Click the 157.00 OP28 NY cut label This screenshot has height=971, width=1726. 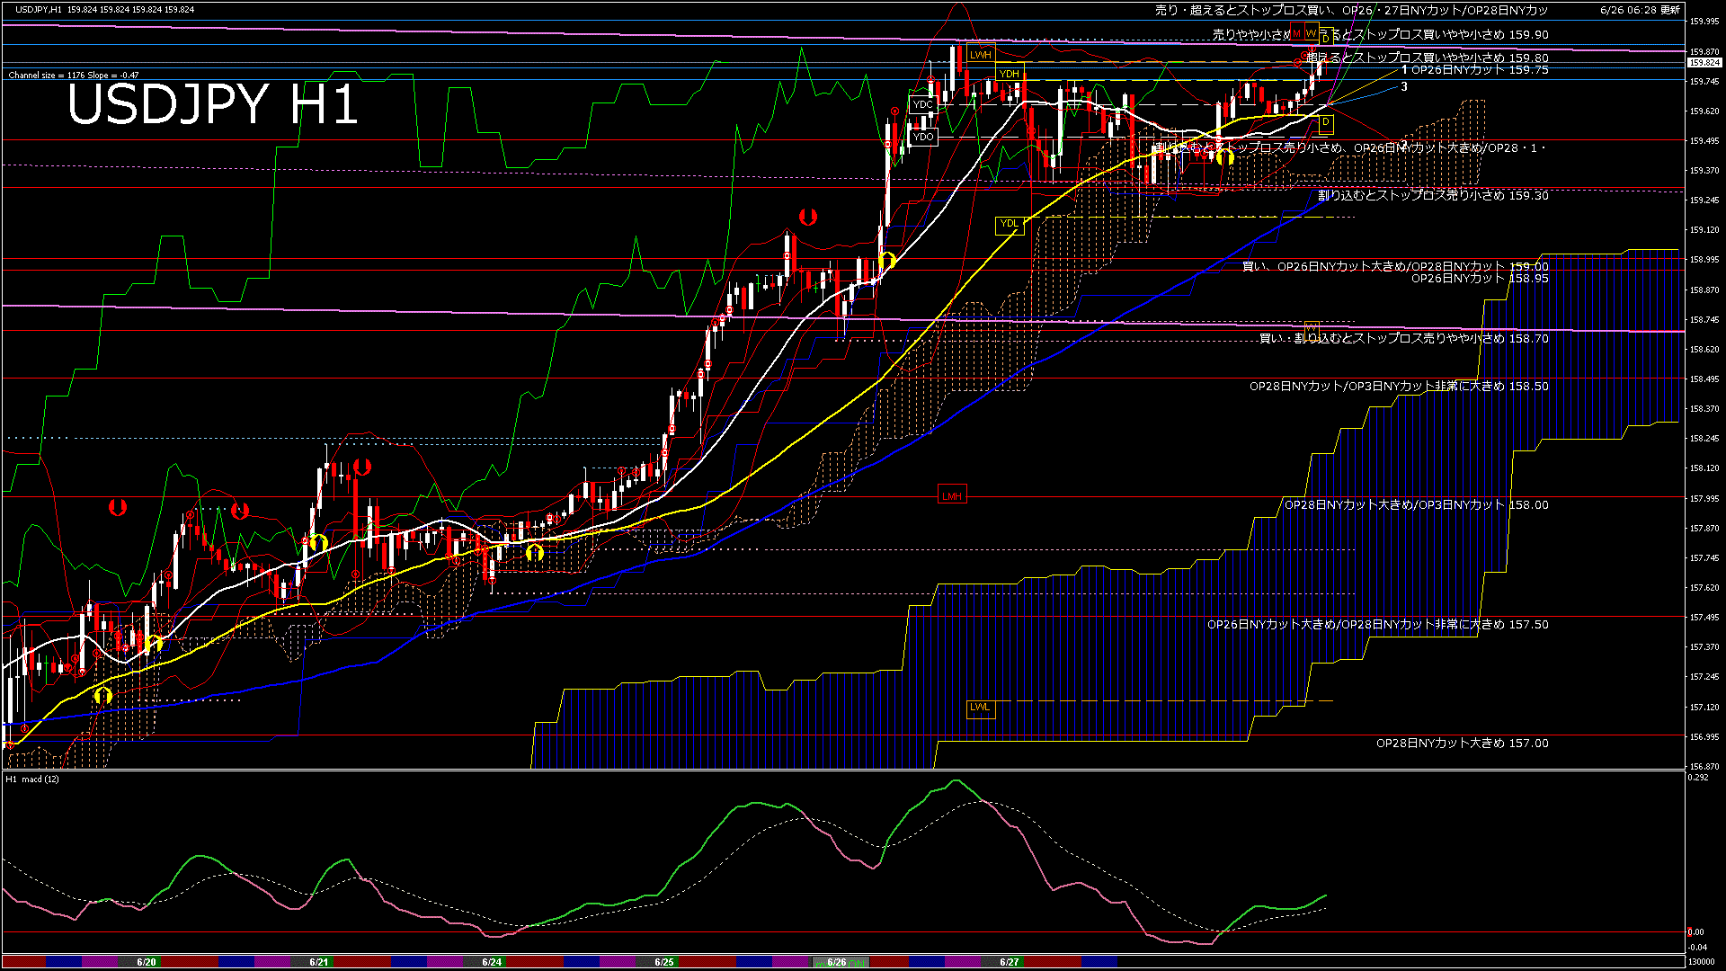tap(1462, 744)
